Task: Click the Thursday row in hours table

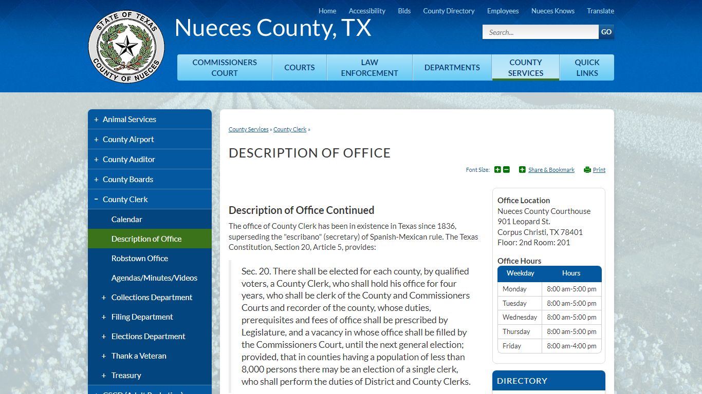Action: click(x=549, y=331)
